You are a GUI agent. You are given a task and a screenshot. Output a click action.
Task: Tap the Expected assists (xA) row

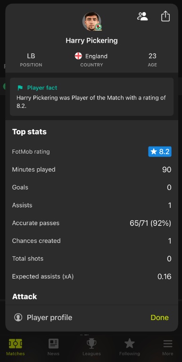click(91, 276)
